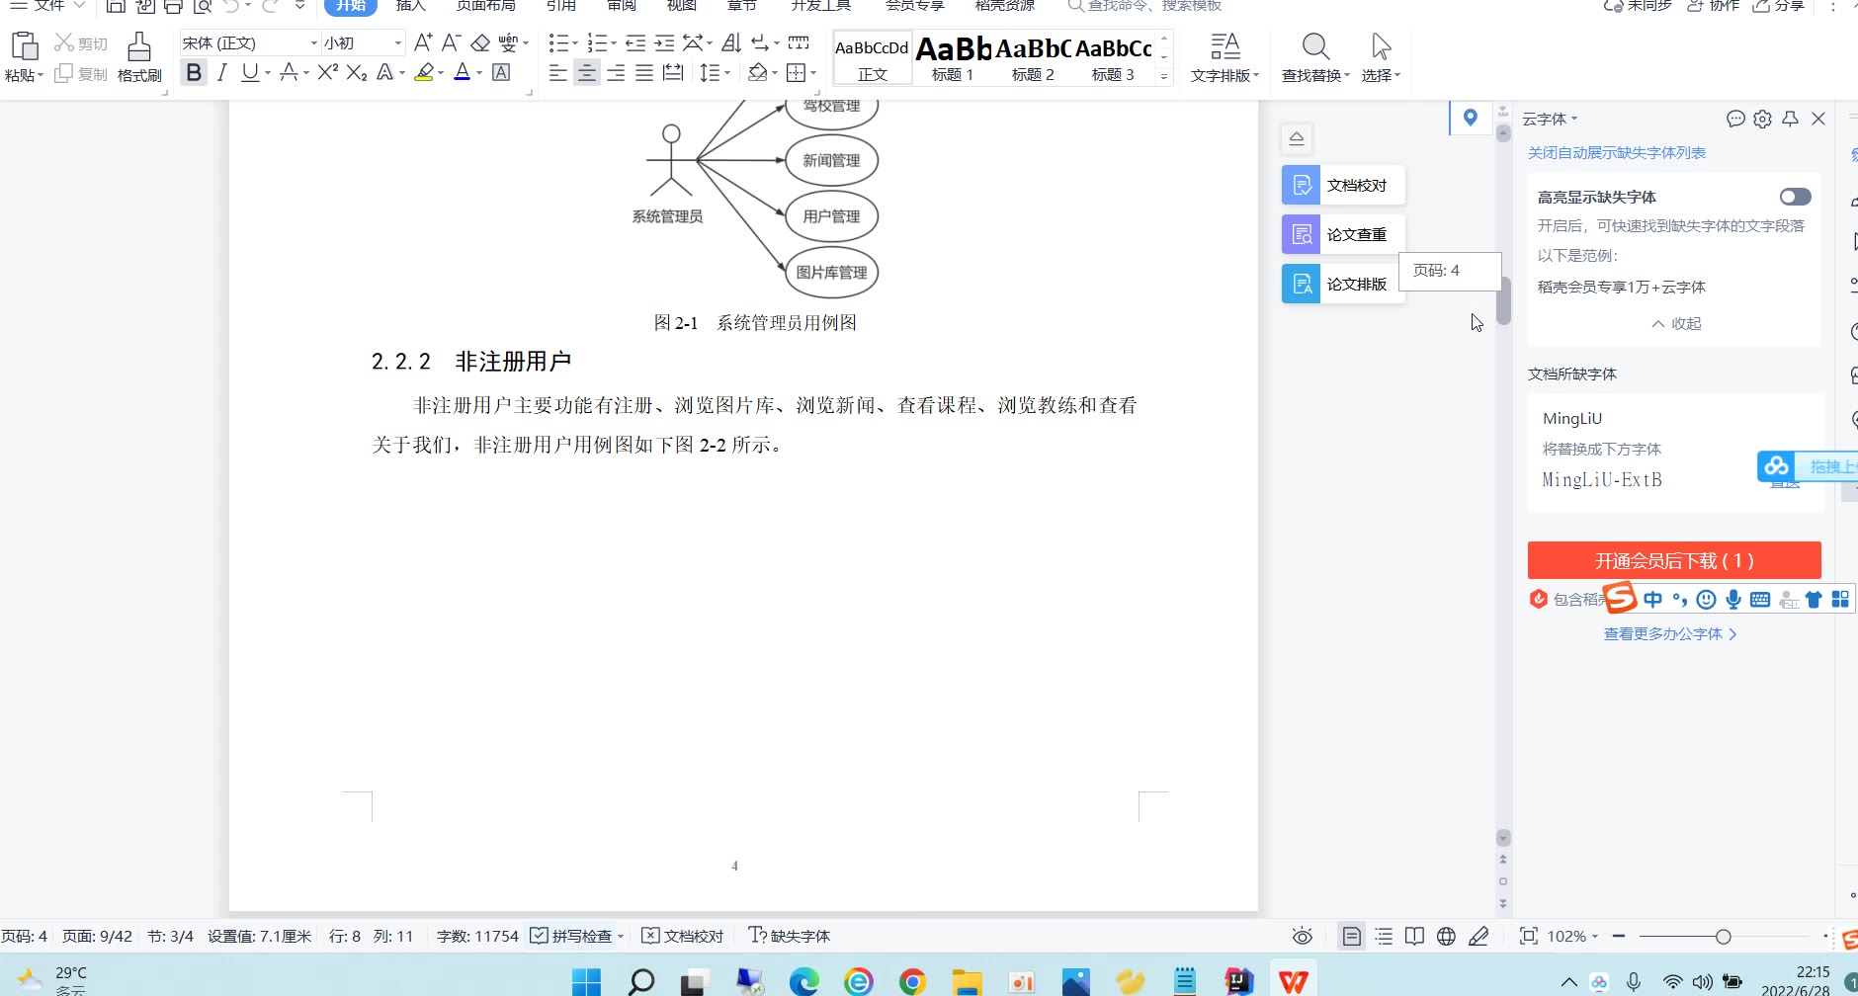Switch to web layout globe icon
Screen dimensions: 1858x996
coord(1446,936)
